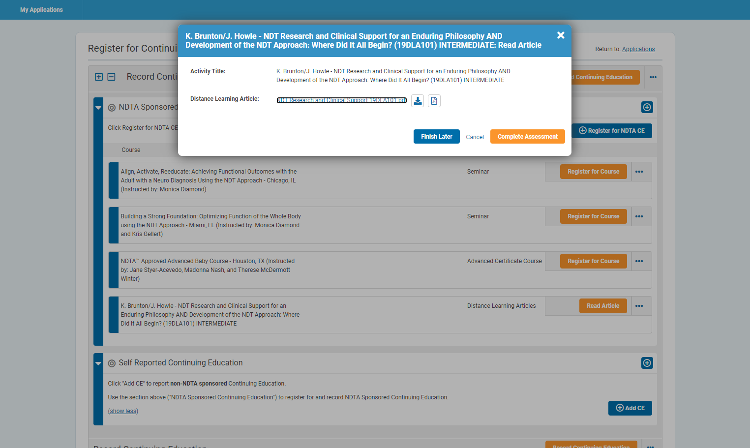
Task: Add item in NDTA Sponsored section header
Action: click(x=647, y=107)
